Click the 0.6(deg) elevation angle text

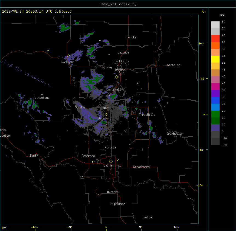tap(63, 12)
